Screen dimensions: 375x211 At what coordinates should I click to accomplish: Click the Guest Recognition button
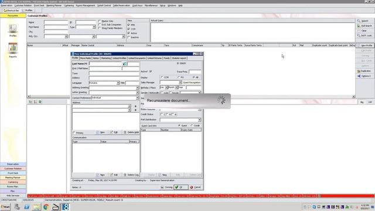tap(192, 82)
